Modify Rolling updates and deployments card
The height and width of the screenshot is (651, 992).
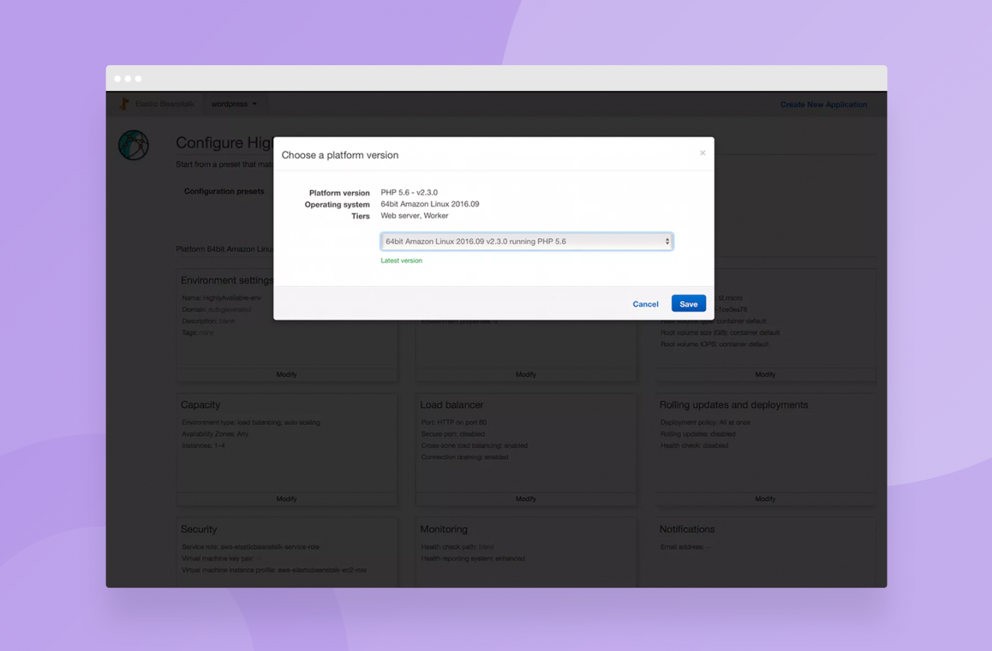coord(765,499)
